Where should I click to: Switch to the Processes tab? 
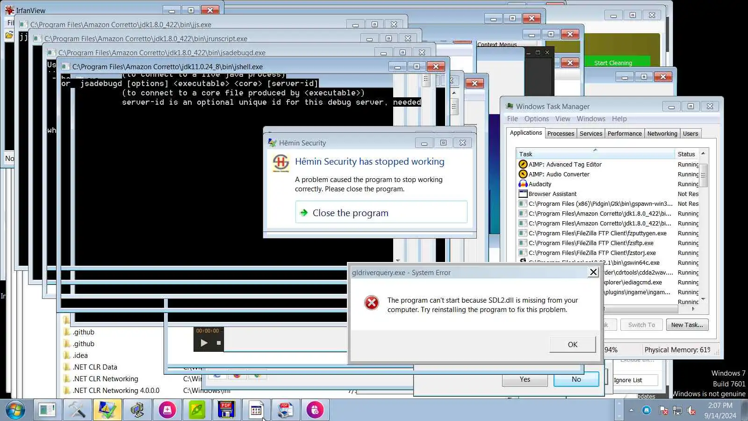click(561, 134)
